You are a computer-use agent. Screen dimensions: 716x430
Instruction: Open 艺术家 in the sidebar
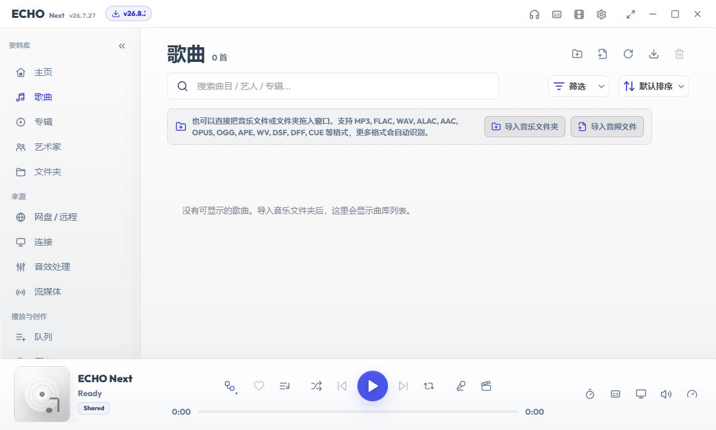tap(68, 147)
